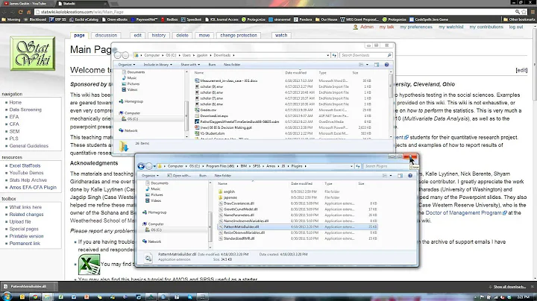Click the wiki watch tab
Viewport: 537px width, 301px height.
click(281, 35)
